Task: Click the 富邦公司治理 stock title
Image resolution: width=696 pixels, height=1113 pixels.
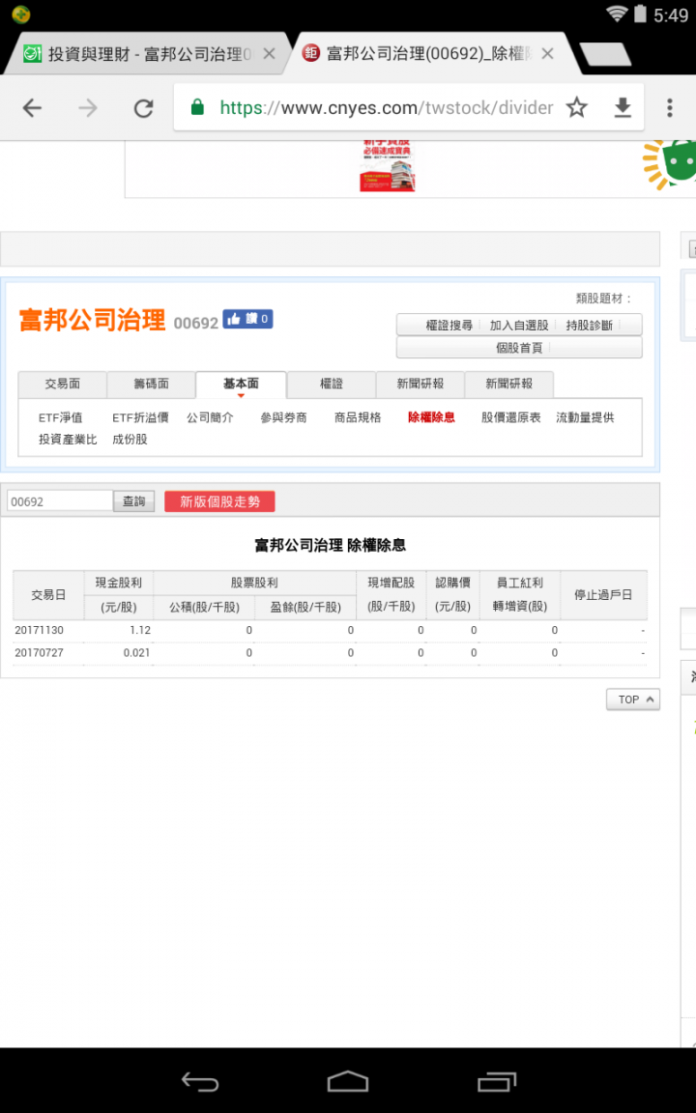Action: [93, 320]
